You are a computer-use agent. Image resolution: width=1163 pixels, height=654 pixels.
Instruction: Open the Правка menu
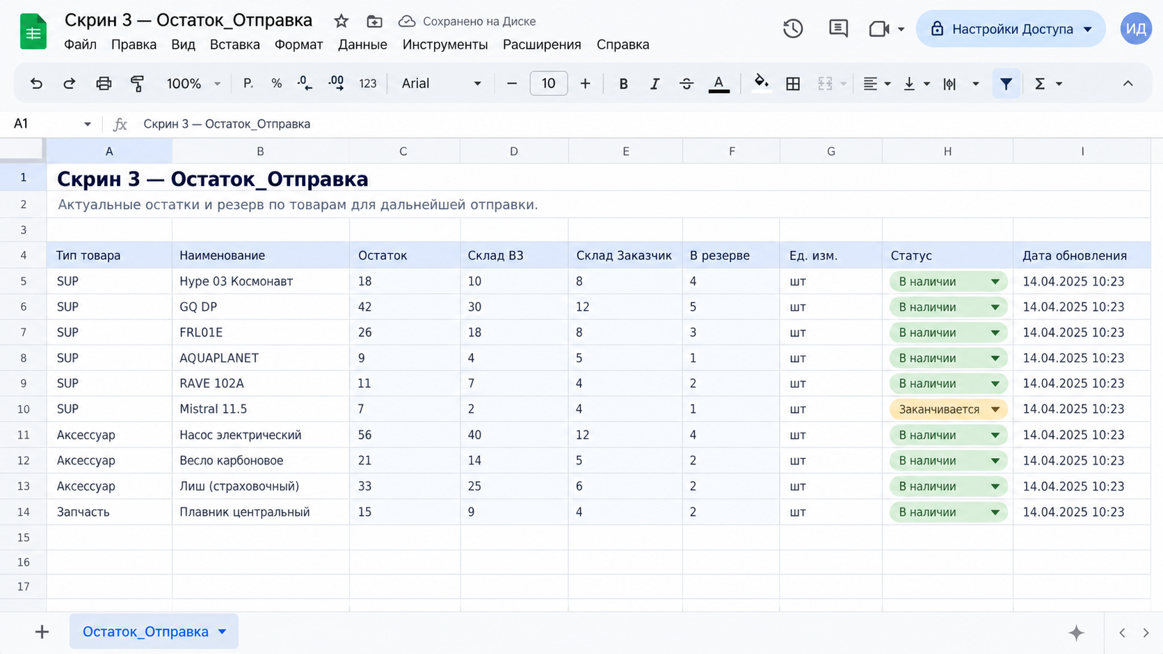click(x=134, y=44)
